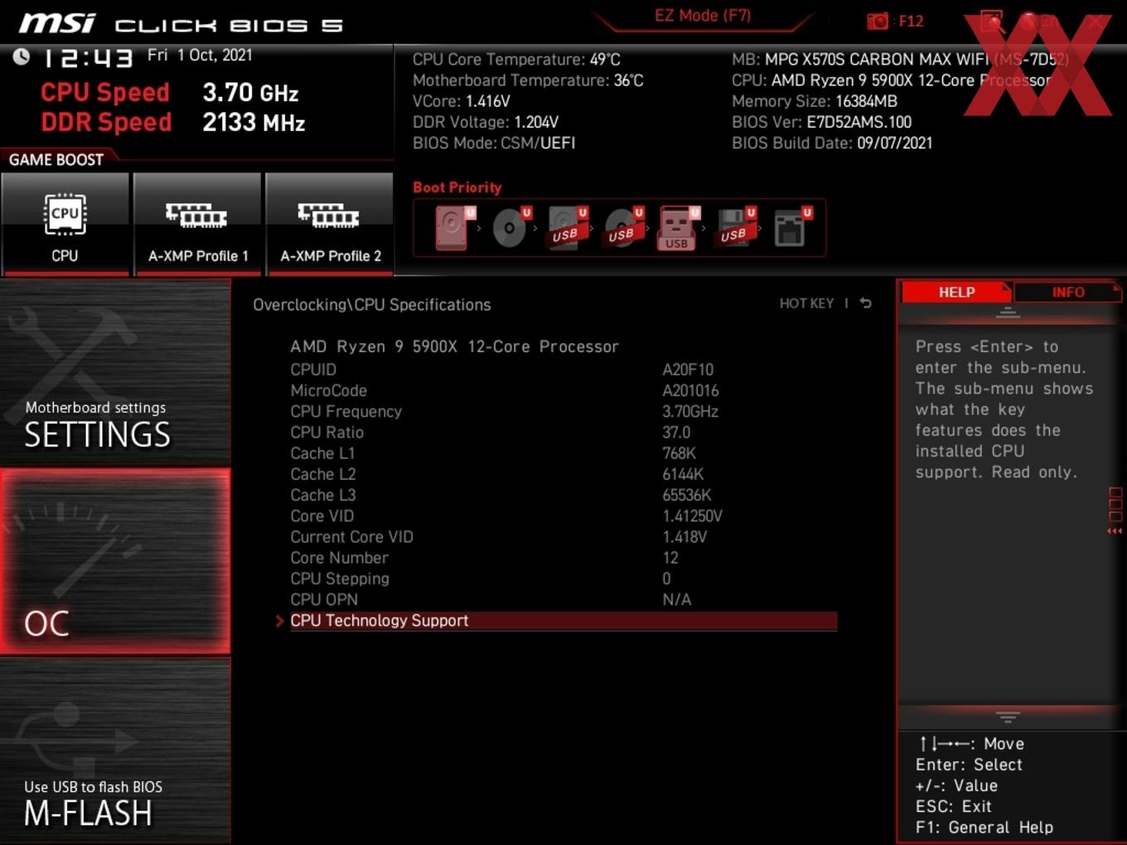Click the Boot Priority heading
The image size is (1127, 845).
(457, 187)
